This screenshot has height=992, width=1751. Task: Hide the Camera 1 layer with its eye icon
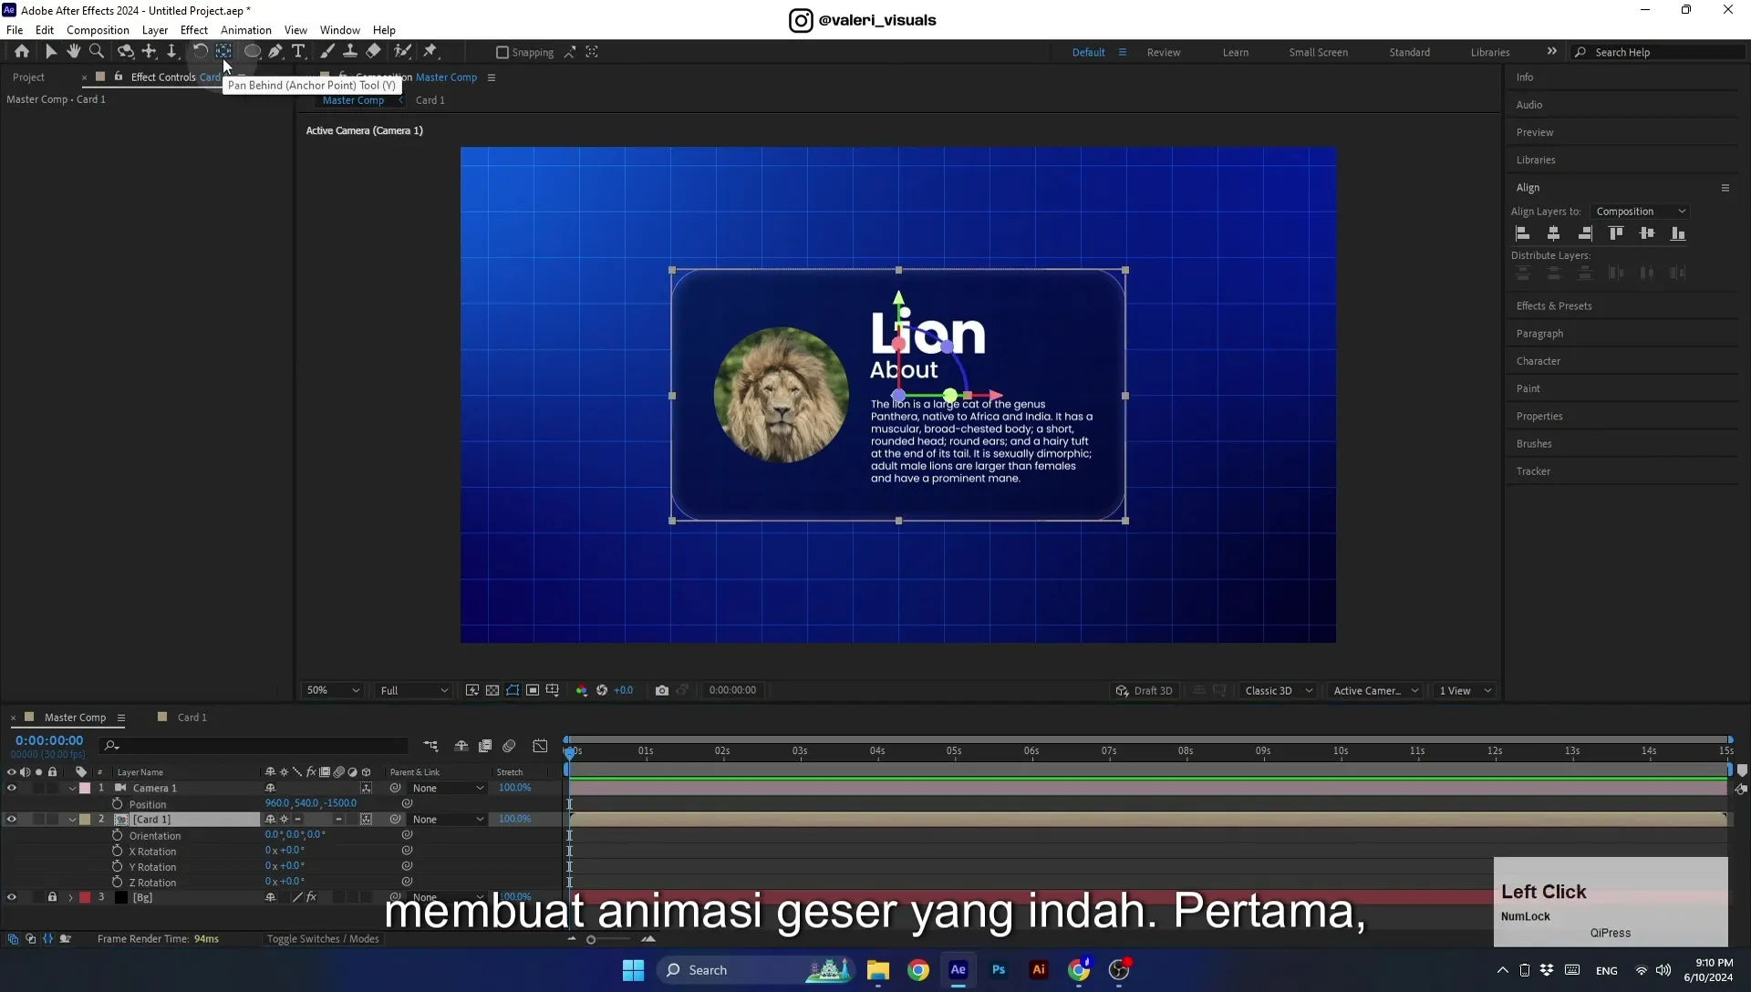(12, 788)
